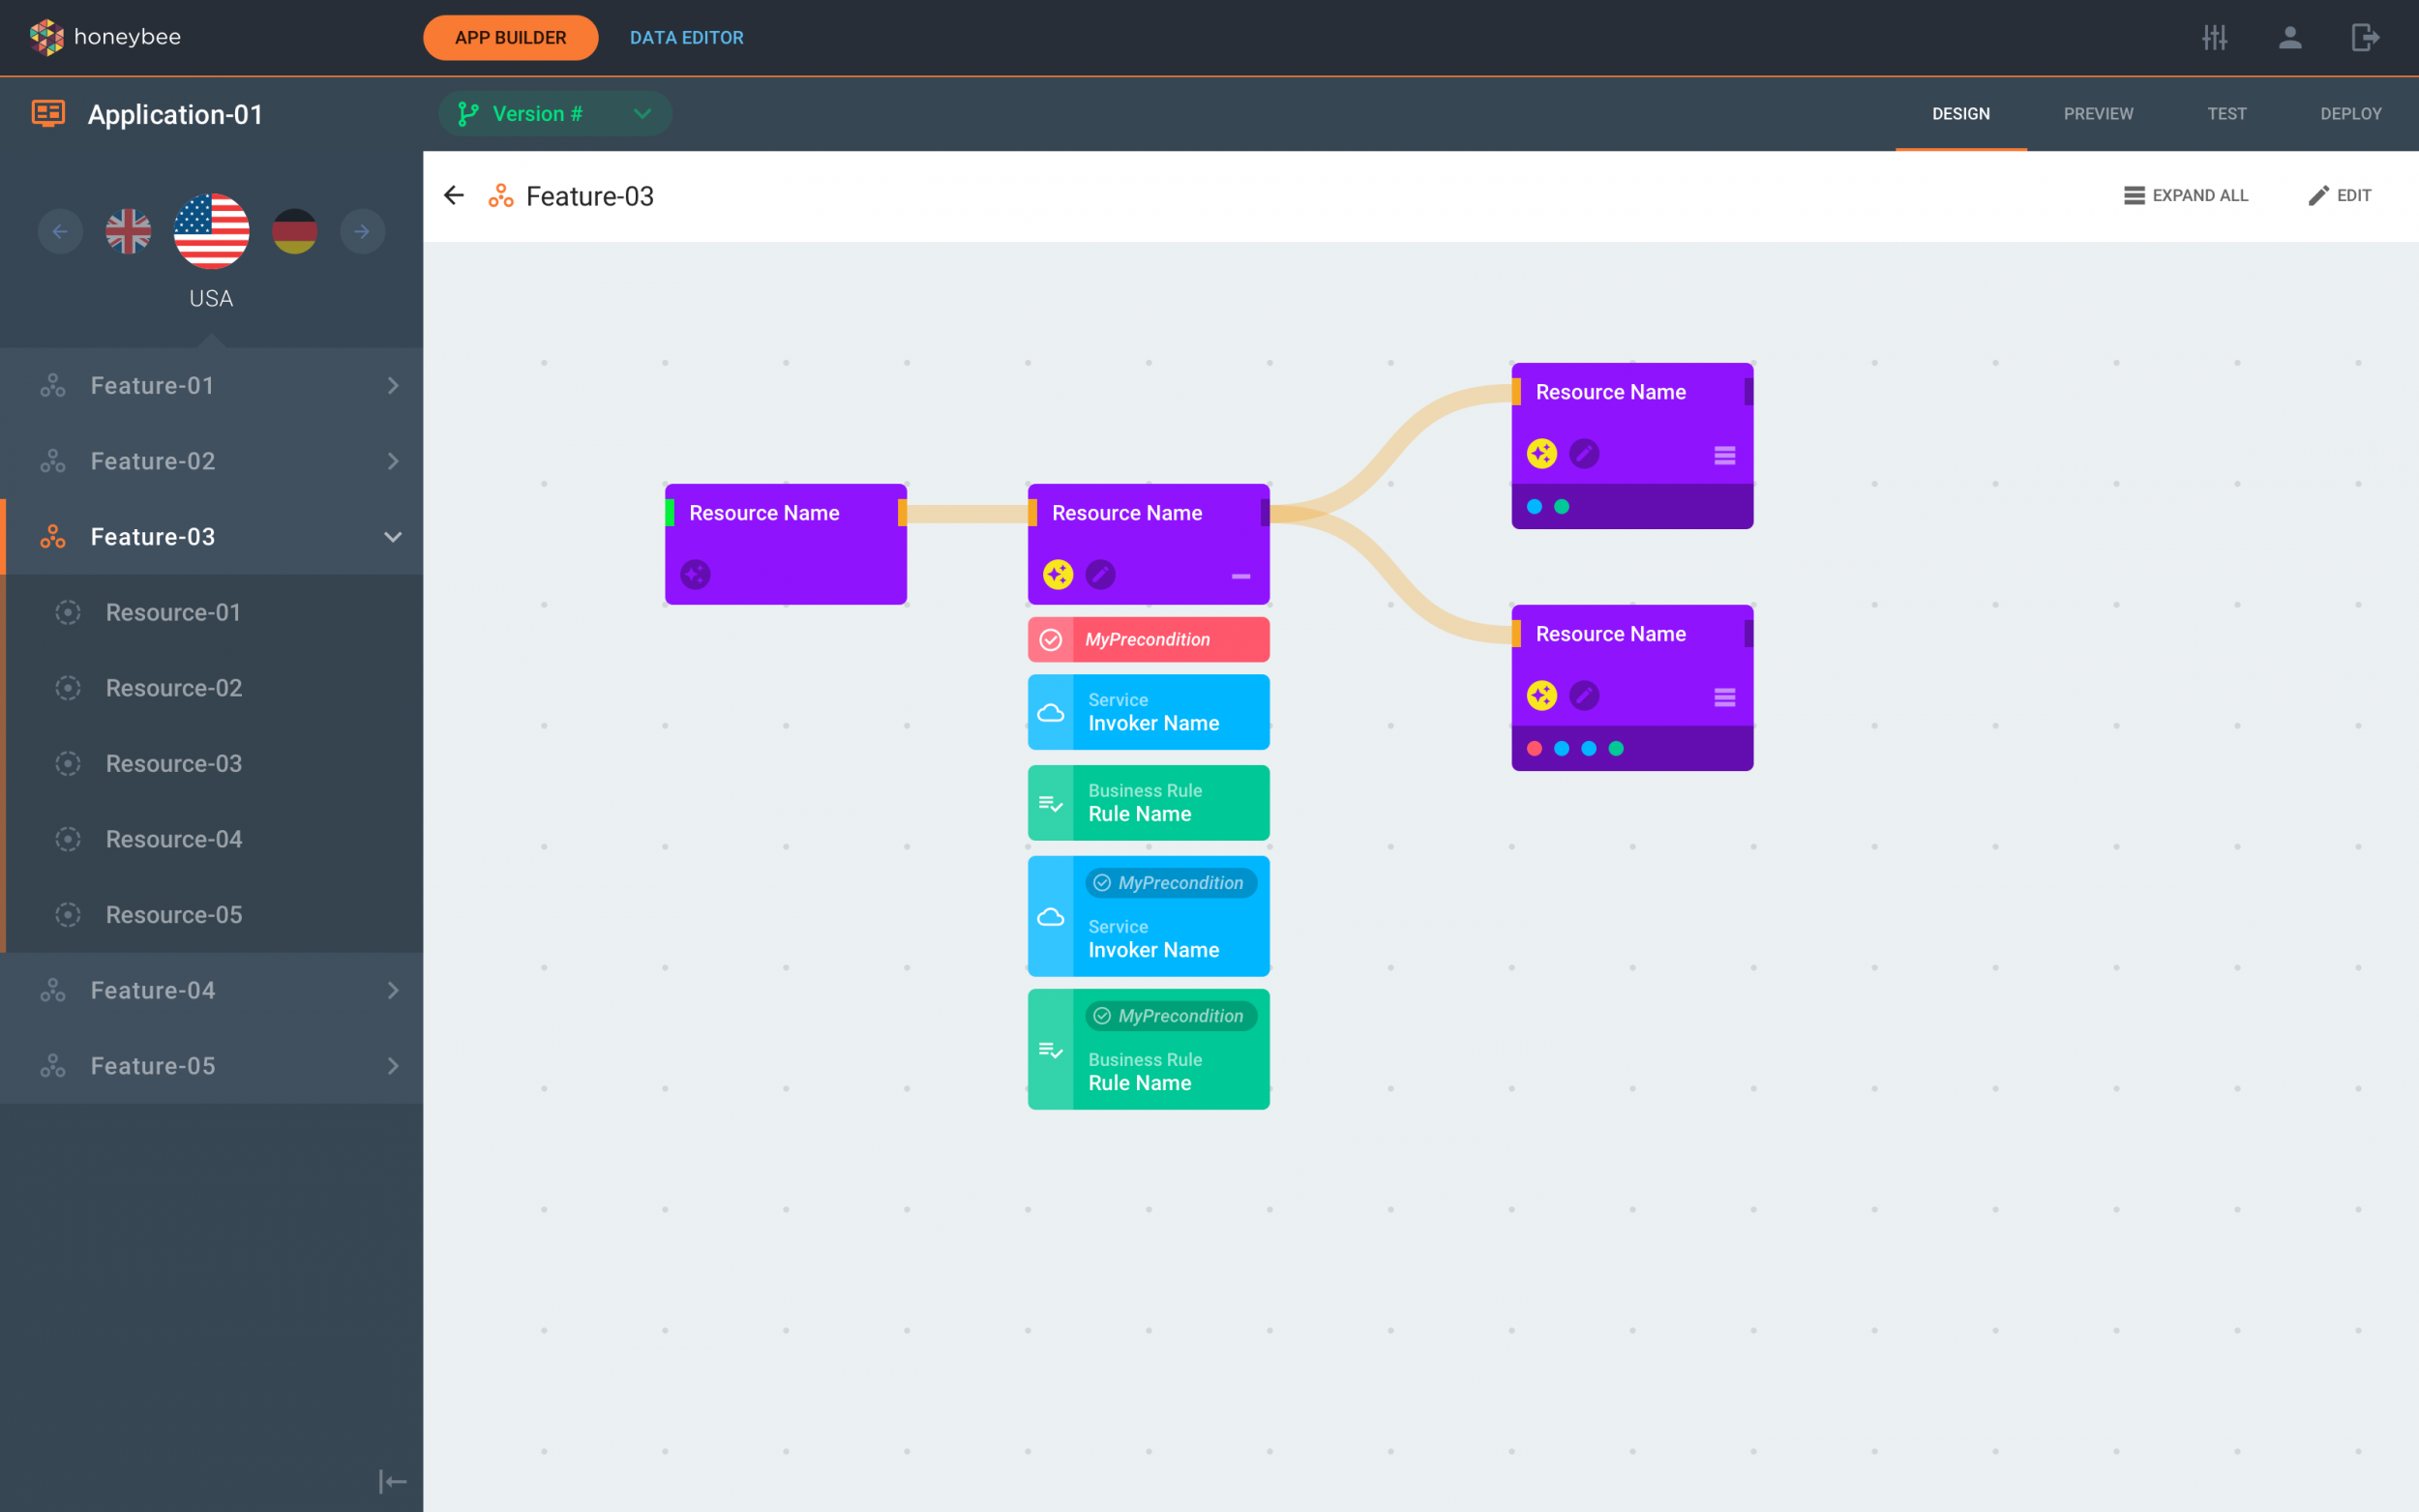Click the EXPAND ALL button

(2186, 195)
